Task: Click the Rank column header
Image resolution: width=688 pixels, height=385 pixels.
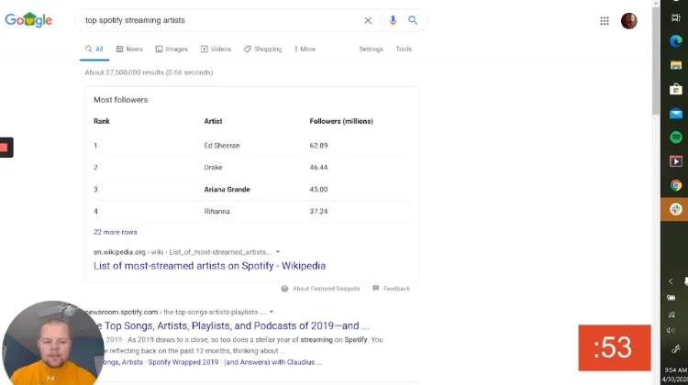Action: [101, 121]
